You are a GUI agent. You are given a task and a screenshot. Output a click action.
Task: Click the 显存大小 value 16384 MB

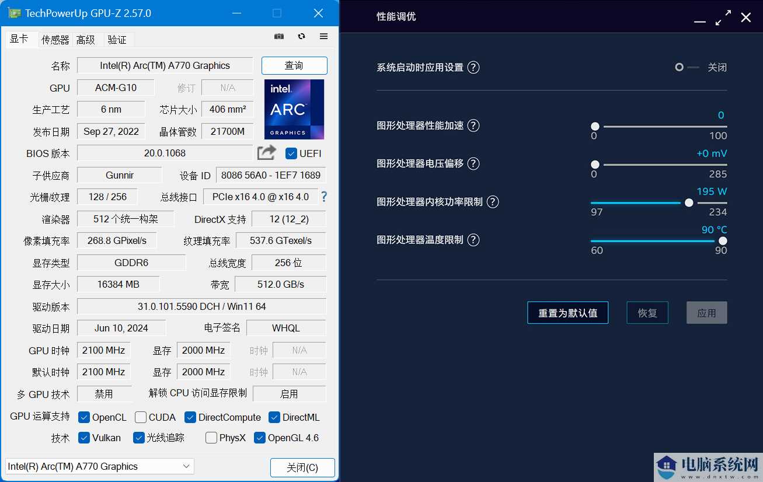click(x=119, y=284)
